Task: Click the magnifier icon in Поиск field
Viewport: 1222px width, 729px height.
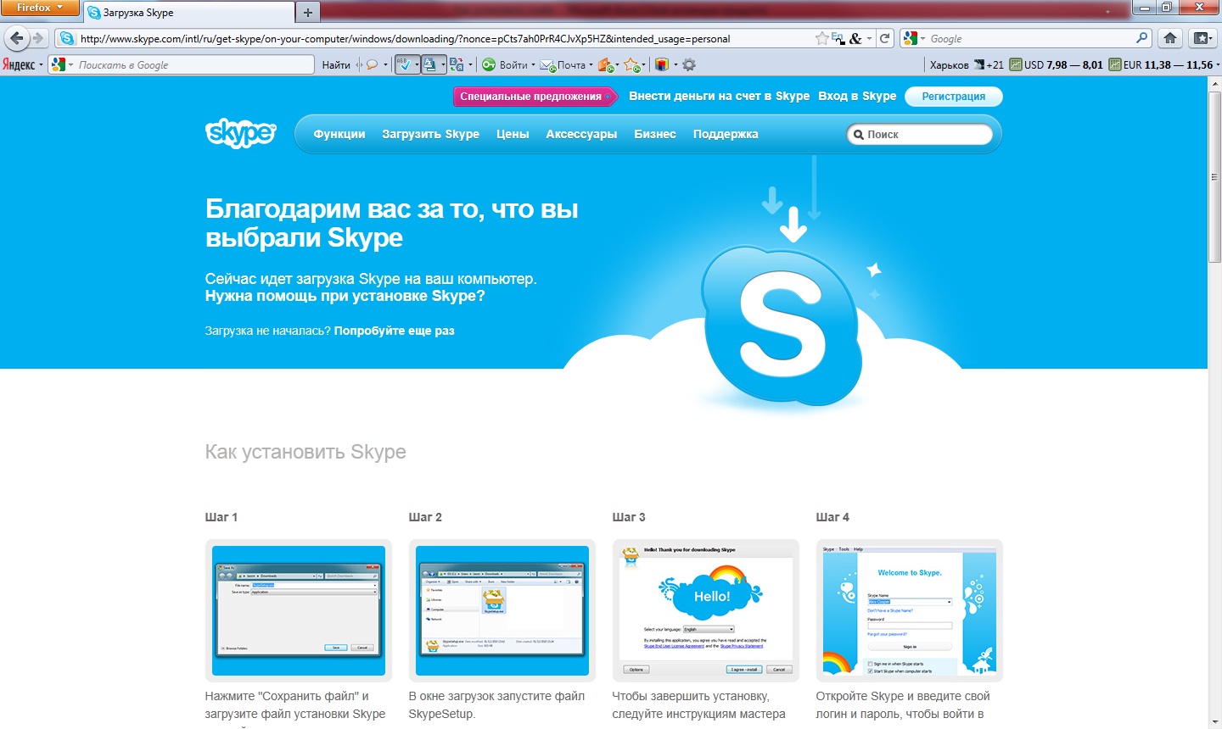Action: (859, 135)
